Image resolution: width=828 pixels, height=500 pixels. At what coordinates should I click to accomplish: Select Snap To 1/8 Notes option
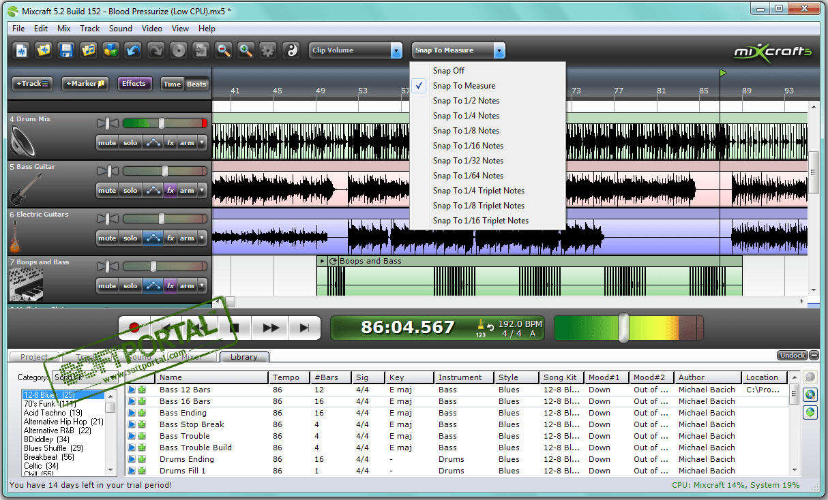click(466, 131)
